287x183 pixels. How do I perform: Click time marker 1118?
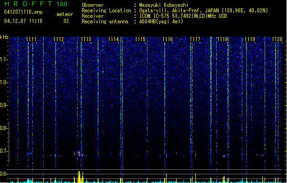[x=222, y=39]
